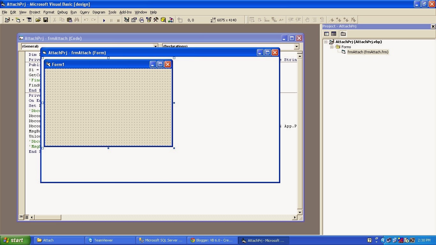Open the Data View Window icon
This screenshot has height=245, width=436.
[x=163, y=20]
